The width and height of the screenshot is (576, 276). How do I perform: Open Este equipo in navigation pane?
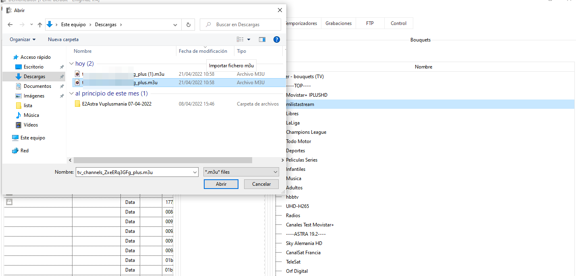33,138
